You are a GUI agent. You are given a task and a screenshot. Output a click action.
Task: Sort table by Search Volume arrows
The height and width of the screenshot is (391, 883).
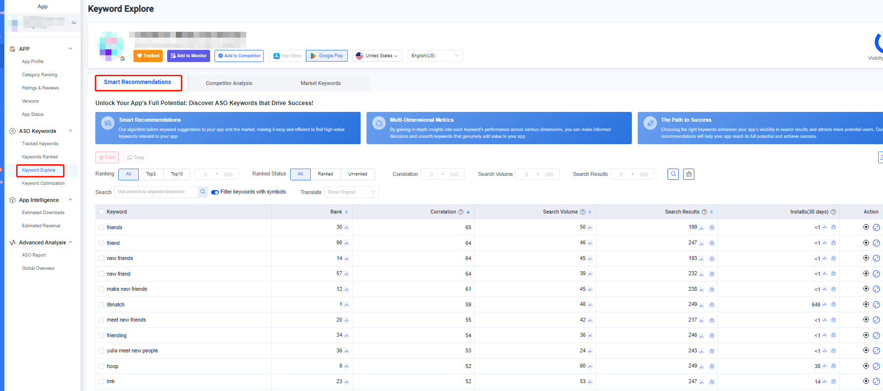[590, 212]
